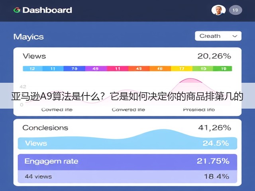255x191 pixels.
Task: Click the Conclesions card title
Action: coord(45,128)
